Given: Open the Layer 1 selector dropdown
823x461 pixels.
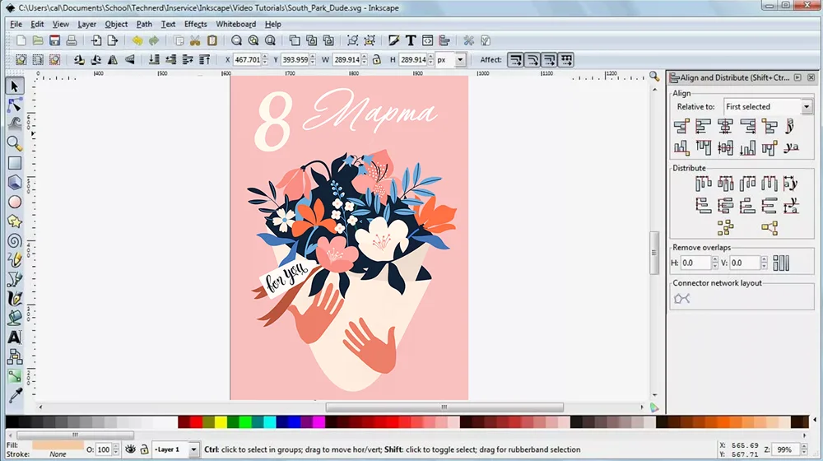Looking at the screenshot, I should point(193,449).
